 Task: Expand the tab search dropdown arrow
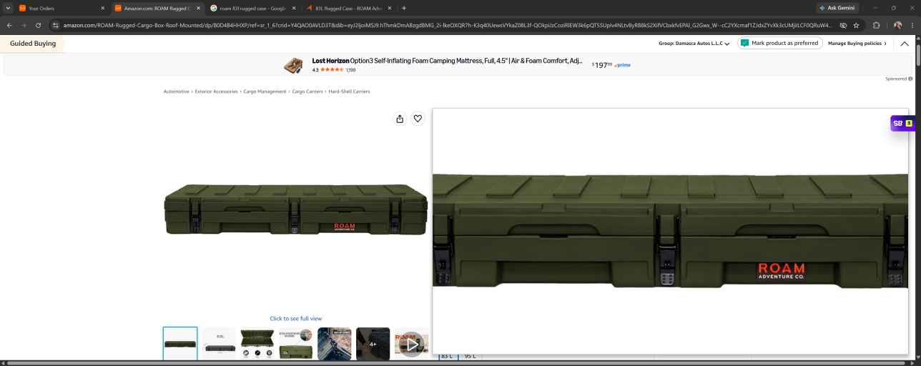(x=6, y=8)
